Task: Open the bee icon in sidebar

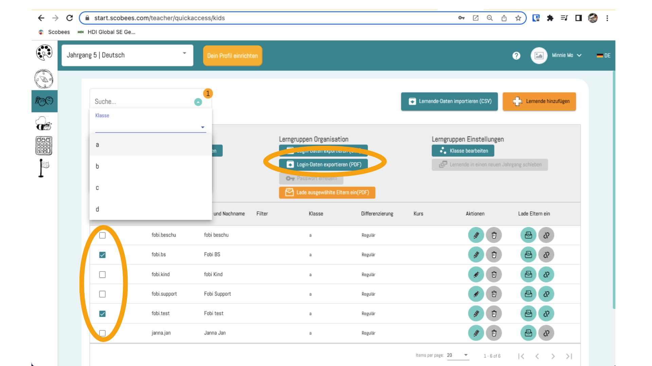Action: [x=43, y=123]
